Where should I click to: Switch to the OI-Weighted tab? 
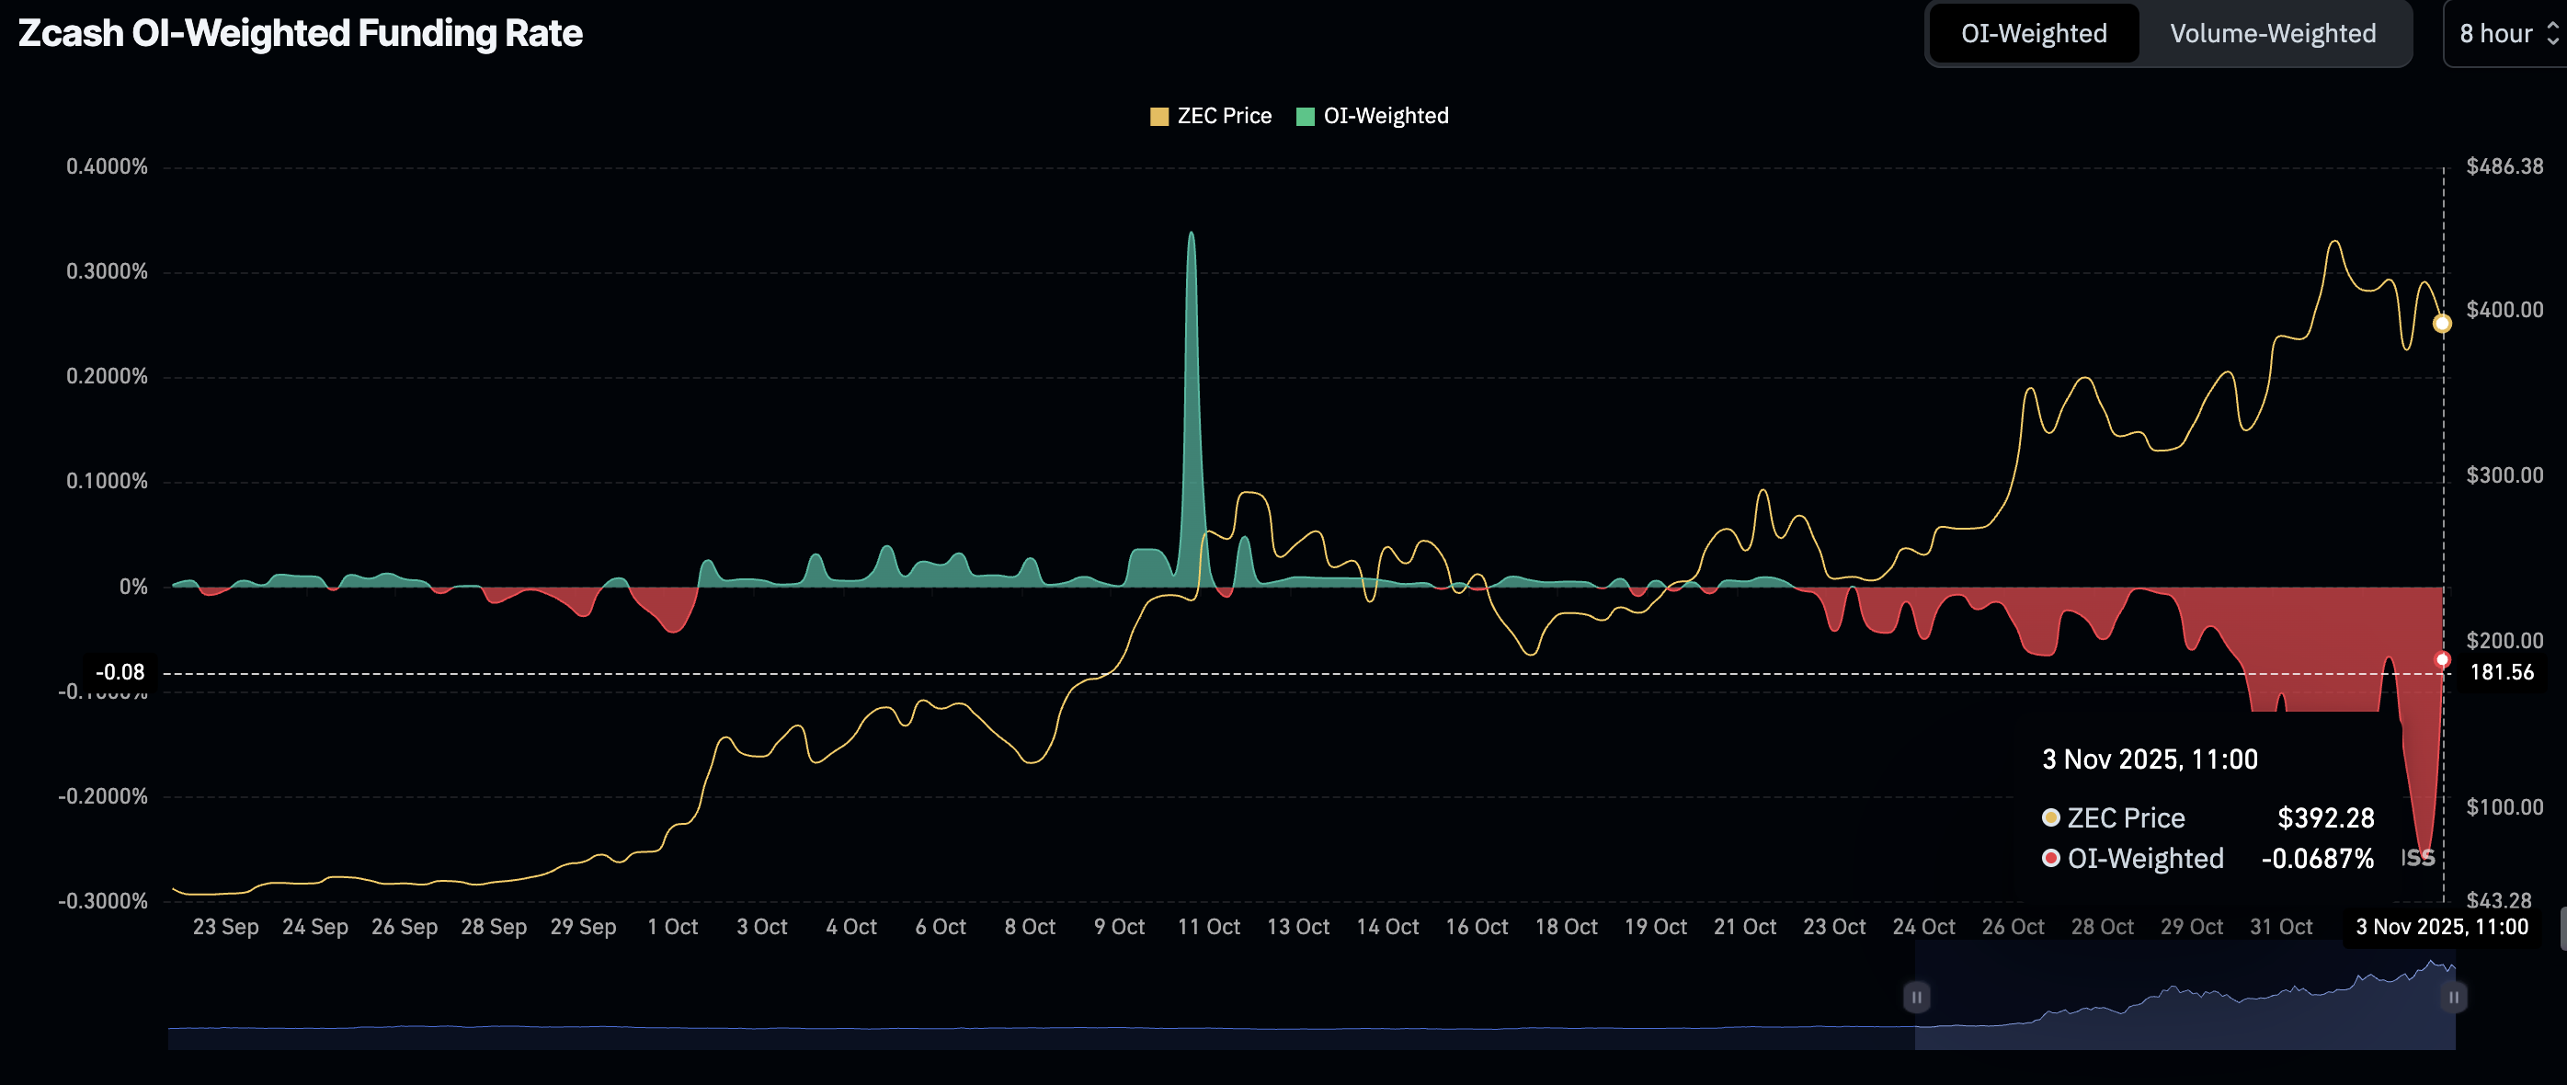pos(2033,34)
